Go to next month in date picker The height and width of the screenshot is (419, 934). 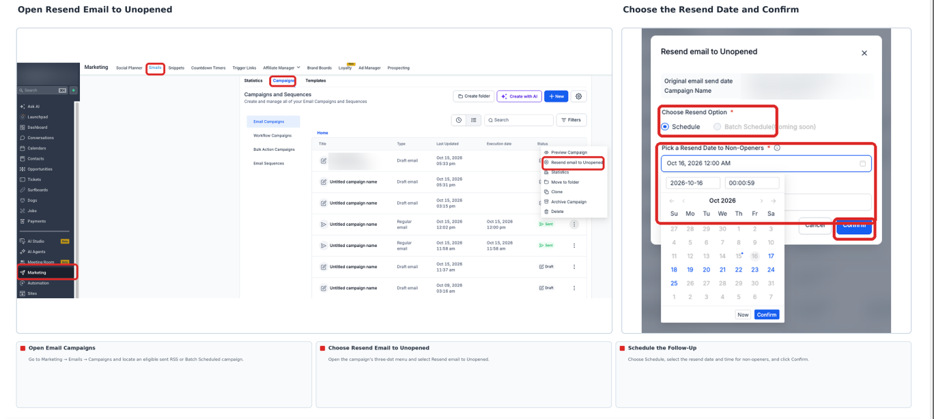tap(762, 201)
